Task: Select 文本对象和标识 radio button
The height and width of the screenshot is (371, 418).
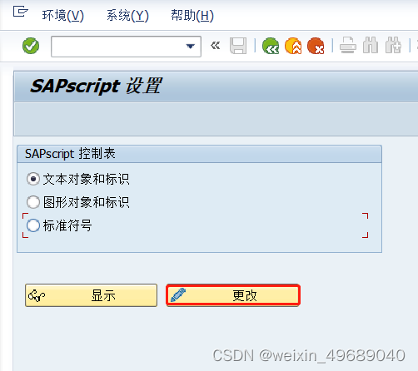Action: click(33, 179)
